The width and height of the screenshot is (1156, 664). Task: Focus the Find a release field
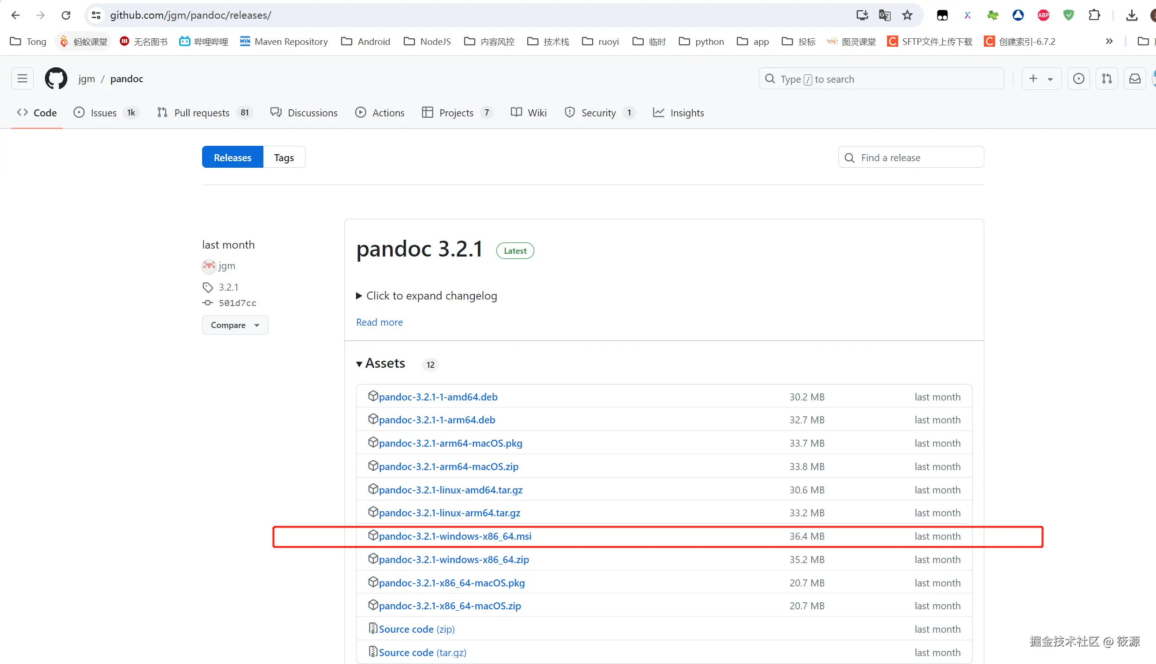coord(911,157)
